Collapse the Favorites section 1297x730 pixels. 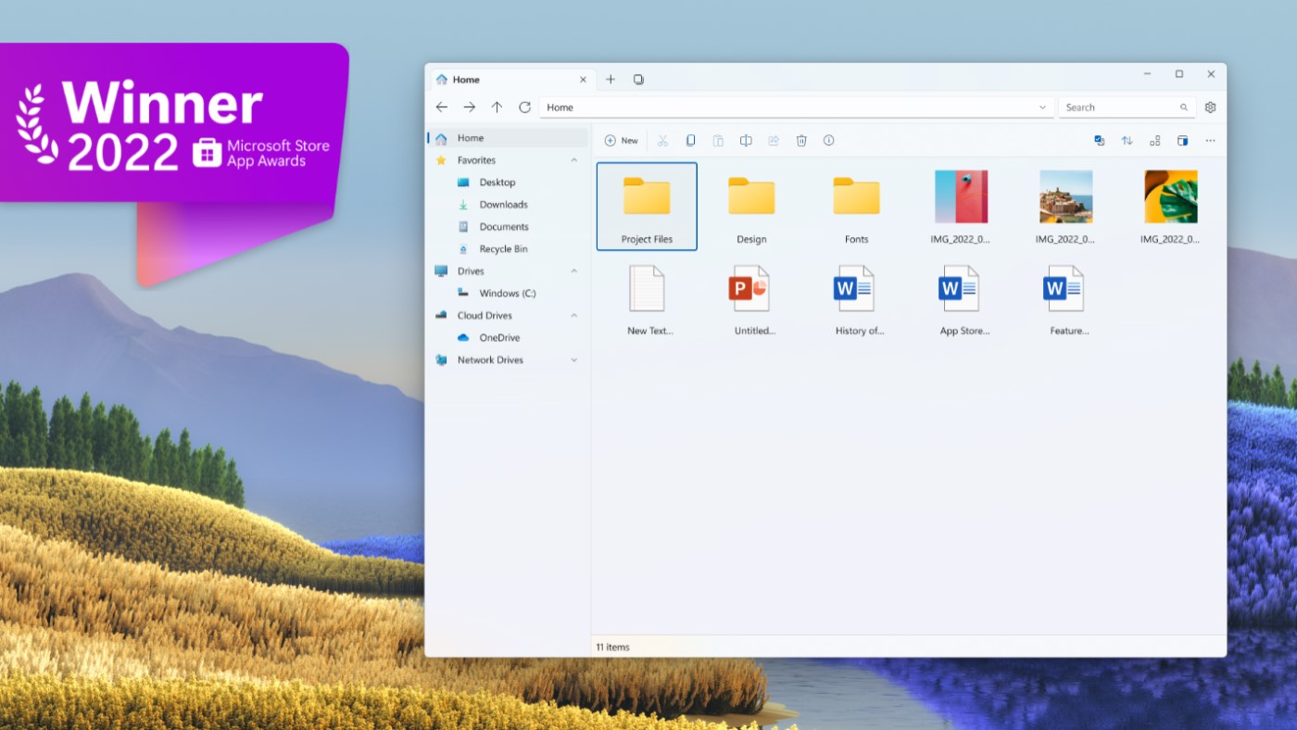575,159
